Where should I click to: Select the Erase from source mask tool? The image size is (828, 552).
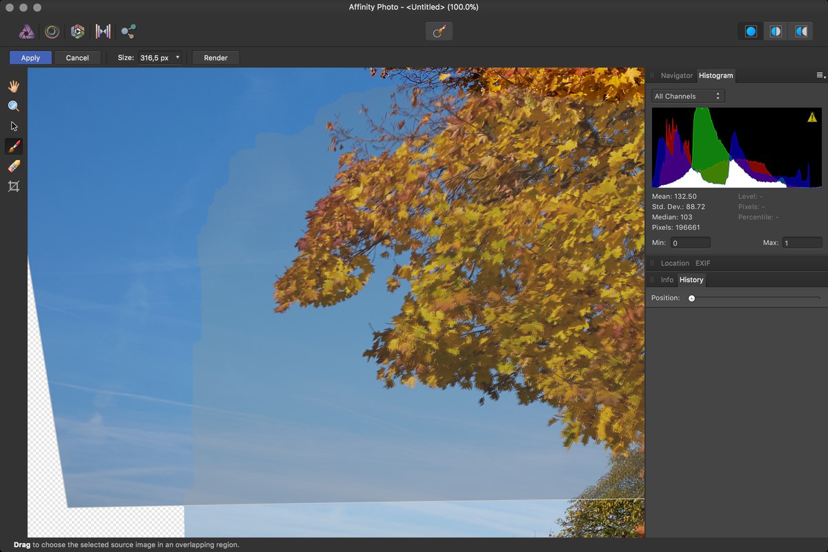tap(13, 166)
